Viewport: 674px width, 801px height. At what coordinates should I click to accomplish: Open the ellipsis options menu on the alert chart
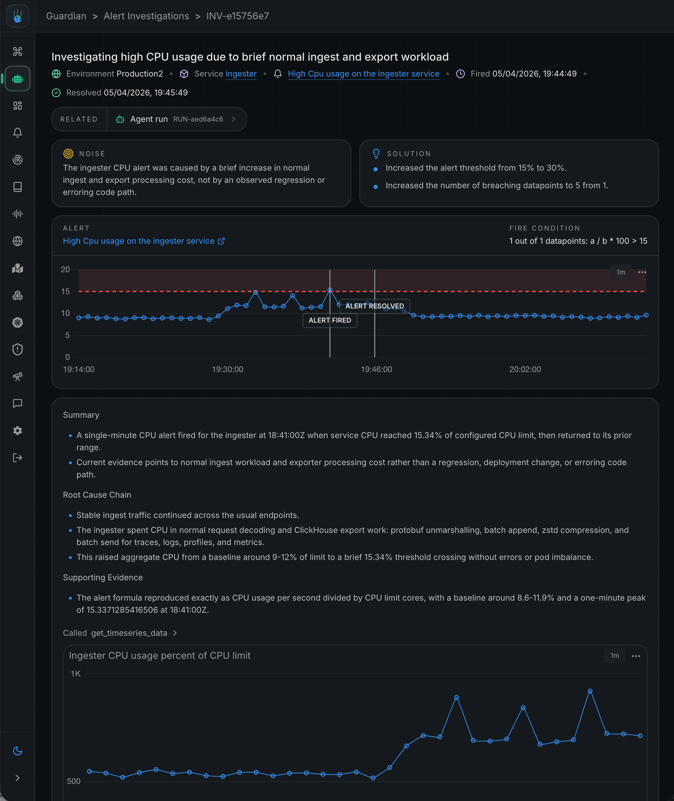642,272
